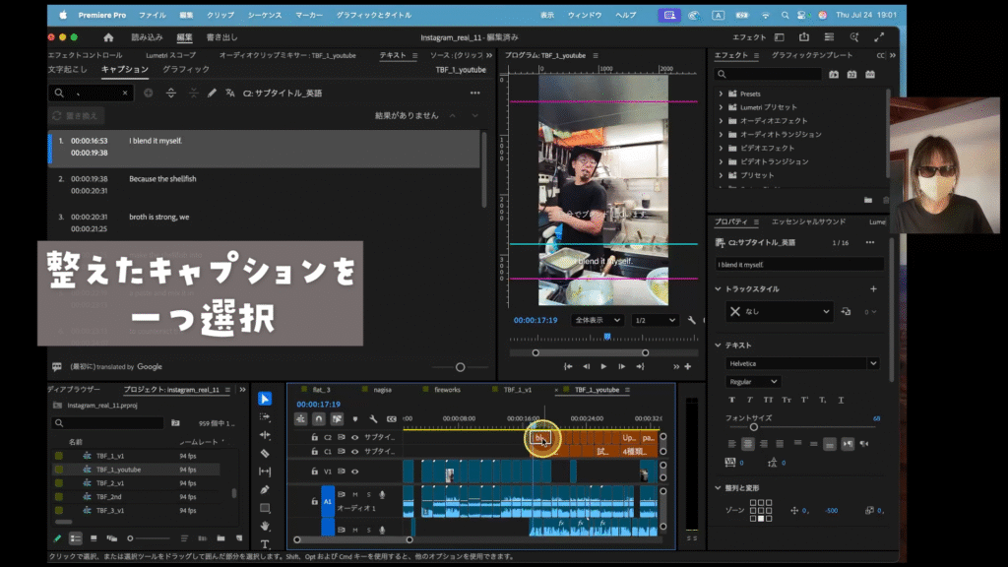Toggle snap in timeline magnet button
The image size is (1008, 567).
pos(319,419)
